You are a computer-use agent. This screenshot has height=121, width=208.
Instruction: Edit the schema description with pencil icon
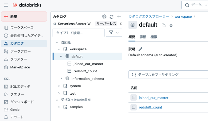[140, 49]
